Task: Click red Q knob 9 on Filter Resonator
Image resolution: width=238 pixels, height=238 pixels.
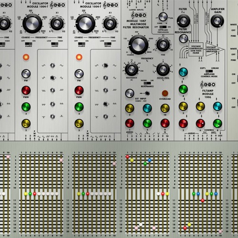Action: pyautogui.click(x=165, y=123)
